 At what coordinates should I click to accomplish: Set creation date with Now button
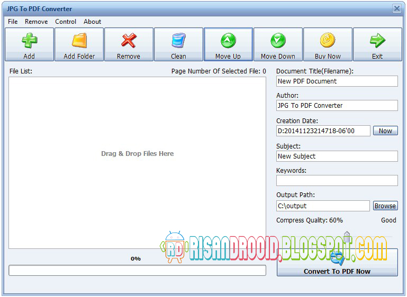[385, 131]
